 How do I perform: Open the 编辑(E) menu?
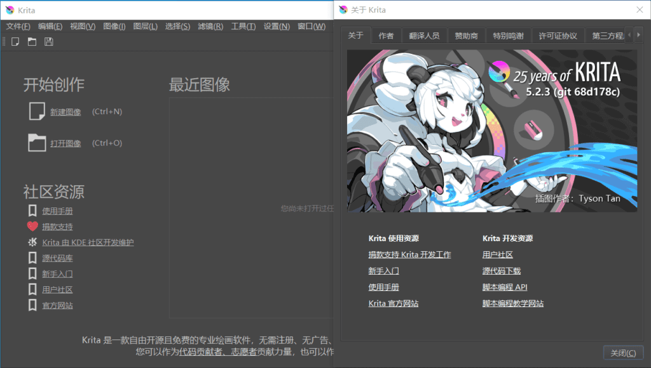coord(50,27)
